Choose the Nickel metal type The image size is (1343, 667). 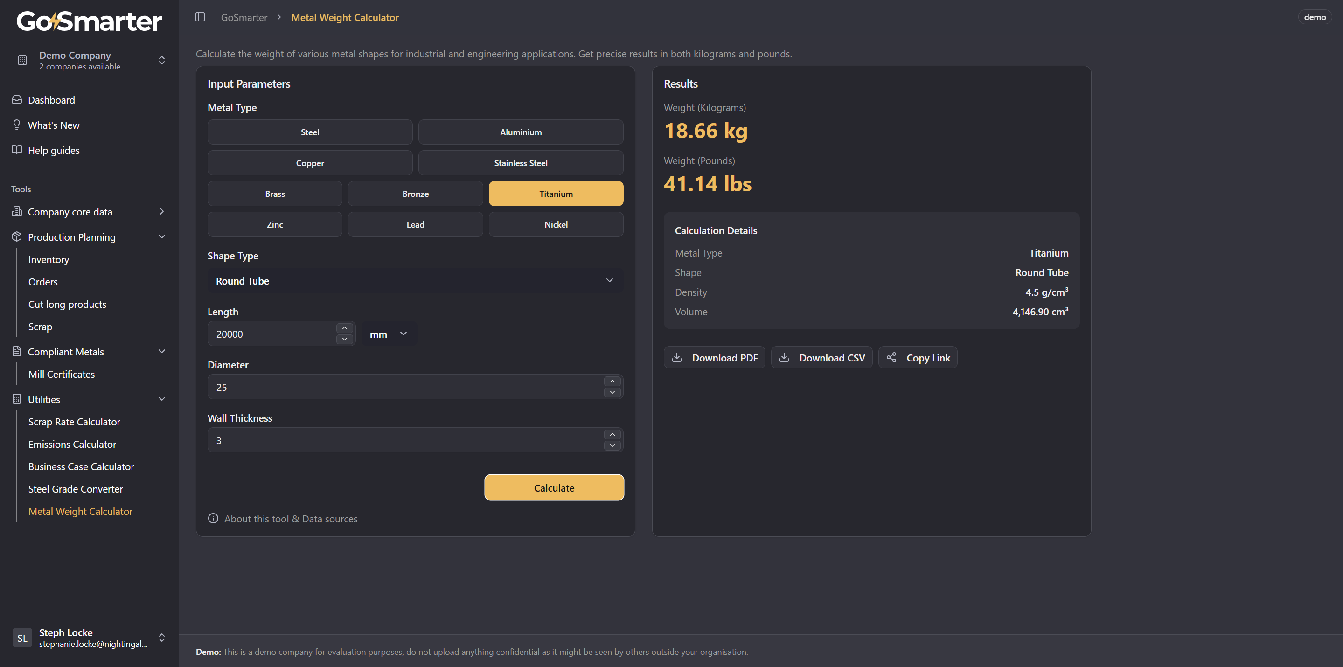click(556, 225)
